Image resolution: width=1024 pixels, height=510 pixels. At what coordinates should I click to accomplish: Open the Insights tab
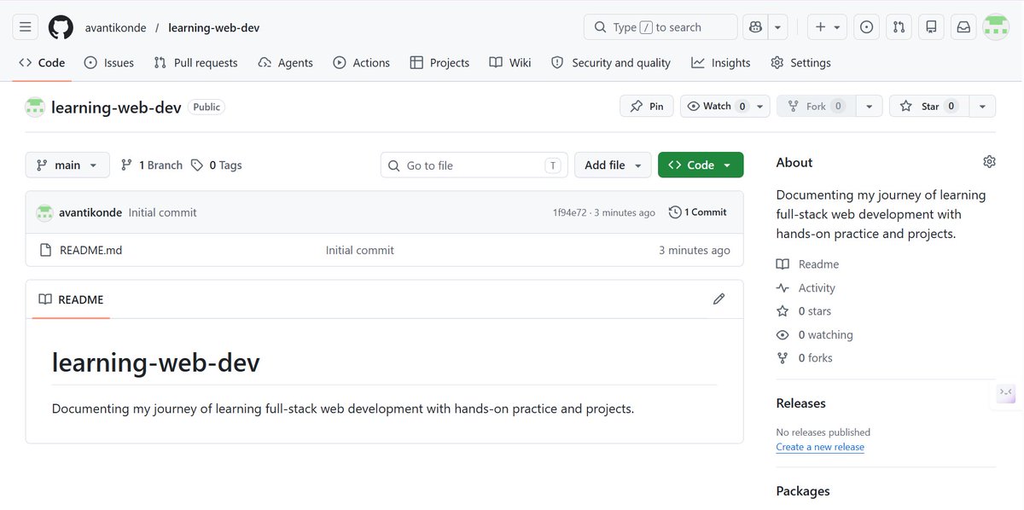pyautogui.click(x=721, y=62)
